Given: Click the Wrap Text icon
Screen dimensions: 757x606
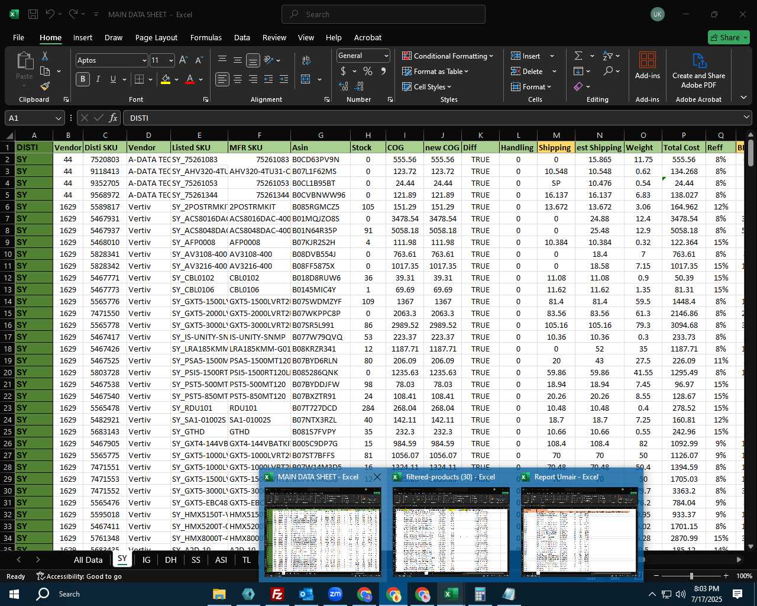Looking at the screenshot, I should pyautogui.click(x=306, y=60).
